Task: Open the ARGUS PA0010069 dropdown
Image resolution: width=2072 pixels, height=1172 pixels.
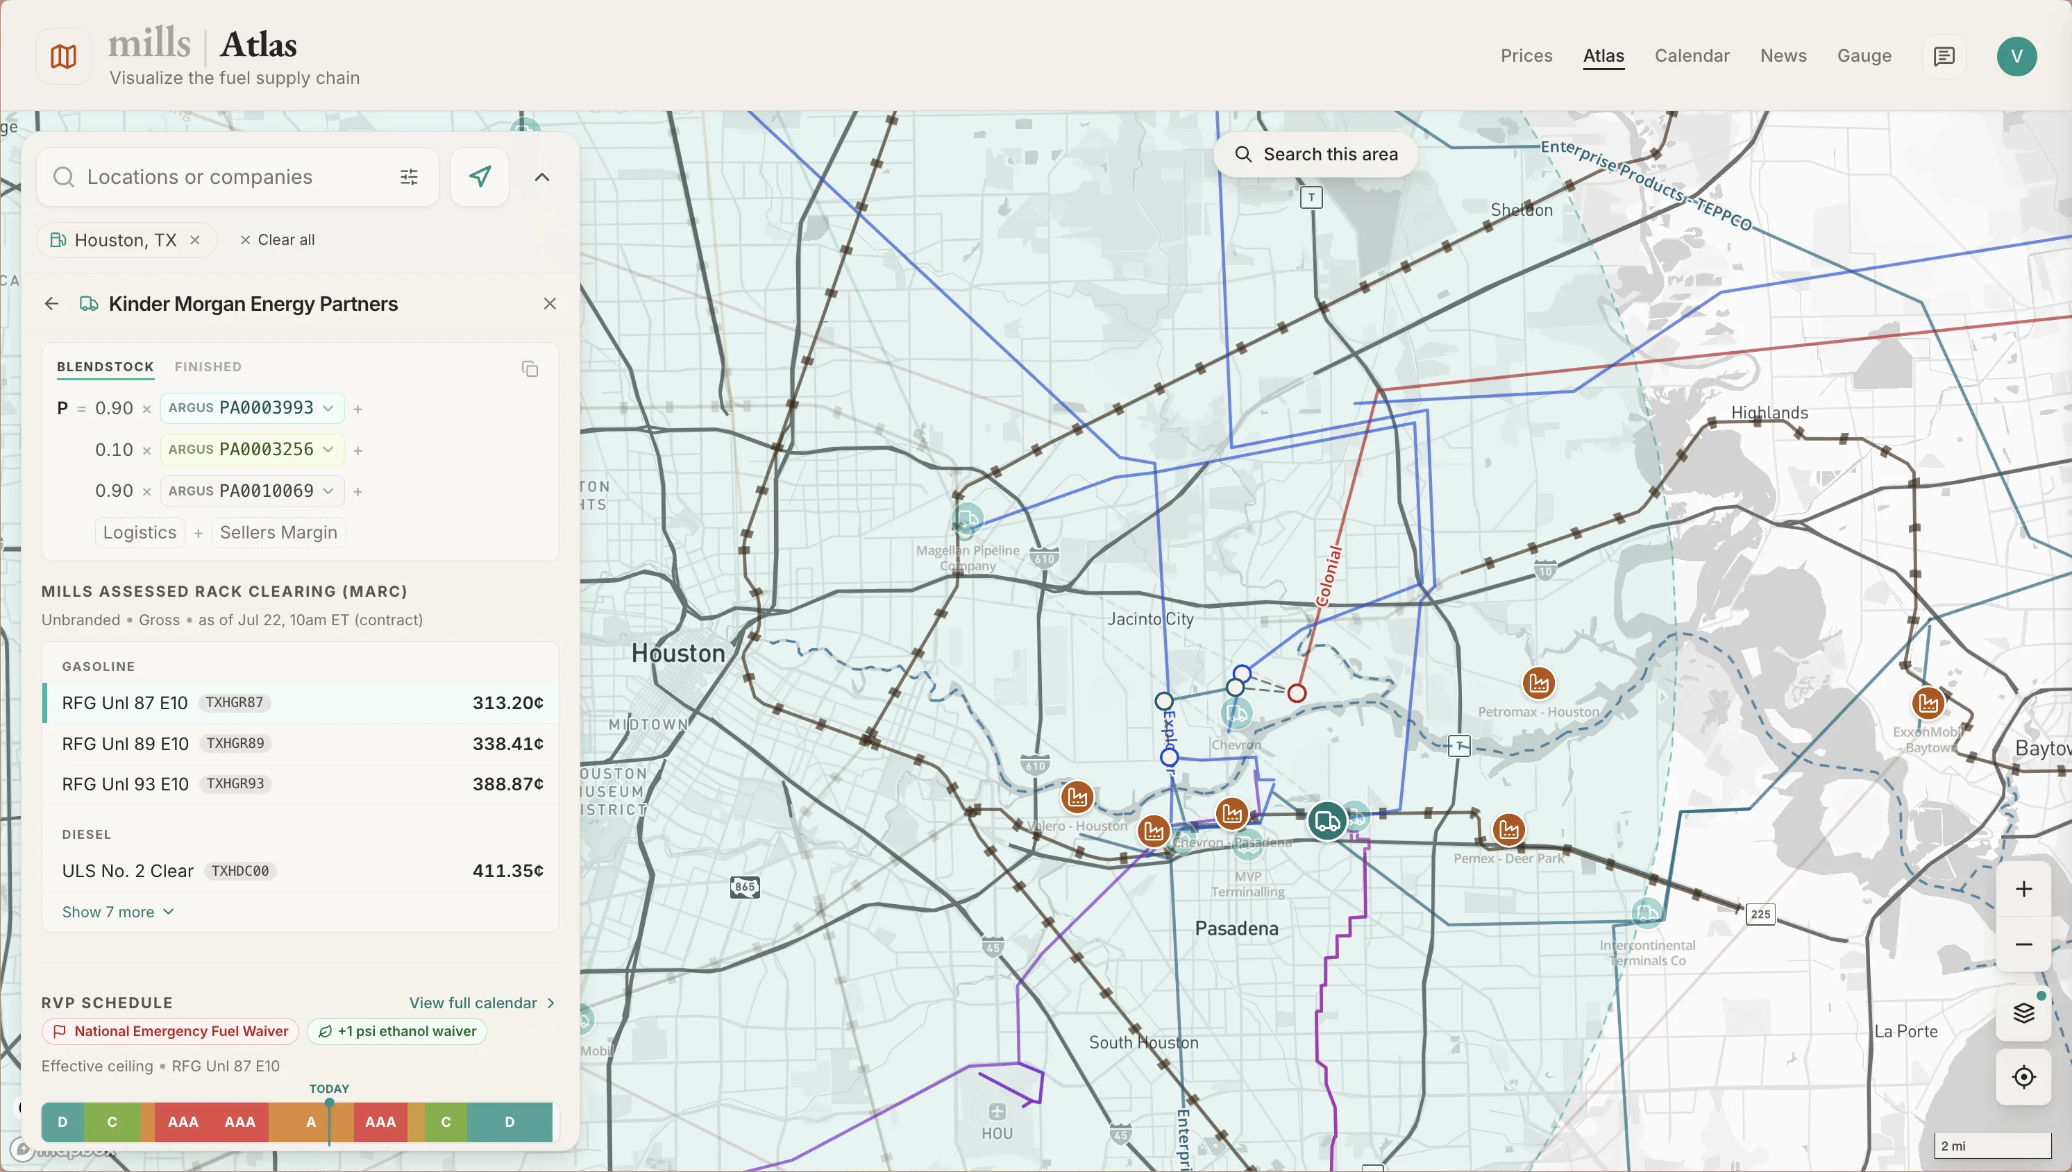Action: [x=252, y=491]
